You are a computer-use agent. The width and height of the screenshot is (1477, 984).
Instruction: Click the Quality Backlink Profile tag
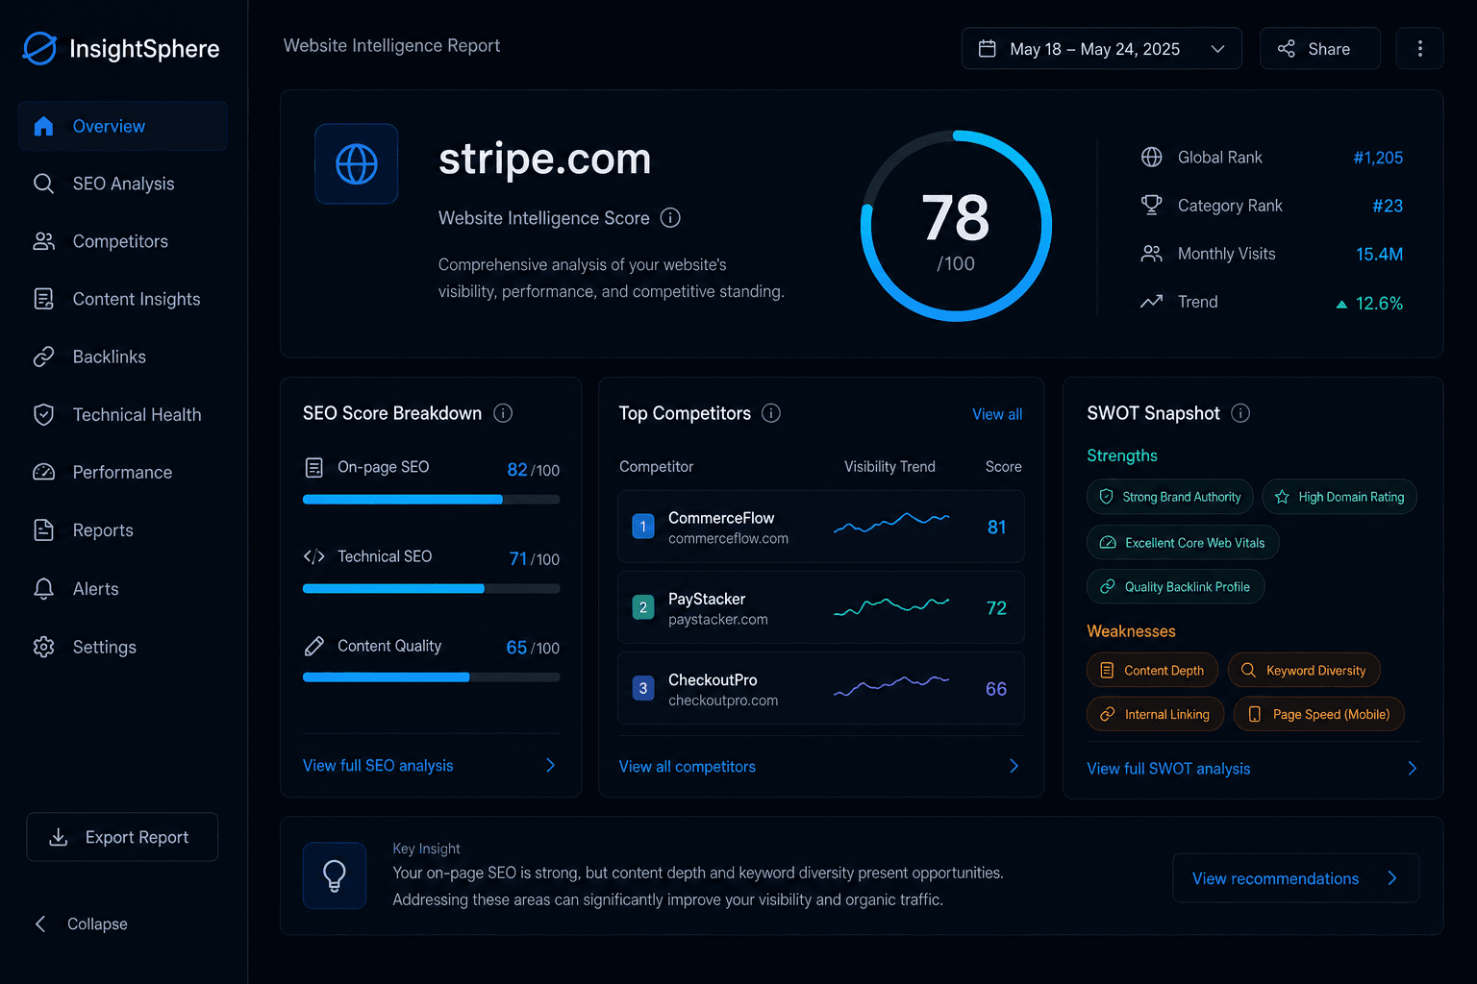pos(1176,586)
